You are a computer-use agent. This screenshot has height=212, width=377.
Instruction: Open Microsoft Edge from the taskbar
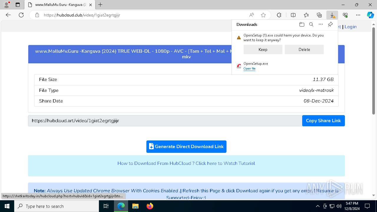tap(121, 206)
